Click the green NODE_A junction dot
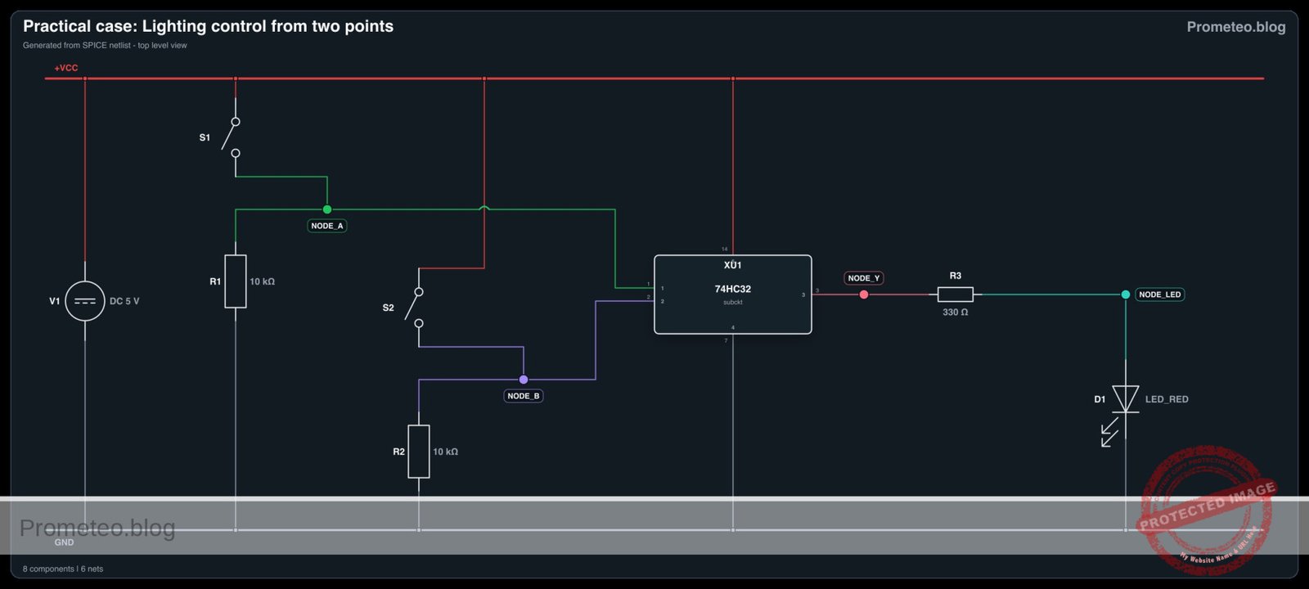 click(327, 209)
